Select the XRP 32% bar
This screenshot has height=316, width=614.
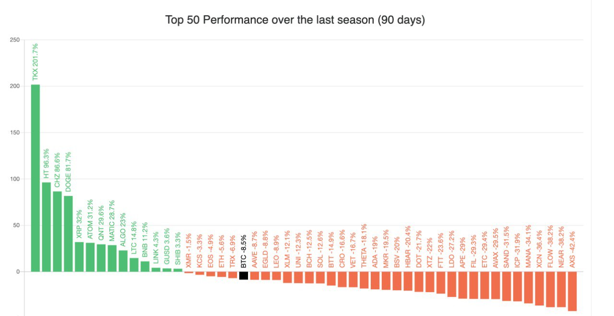[79, 257]
